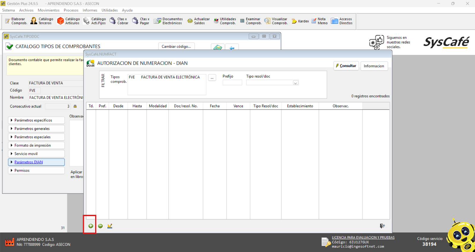The height and width of the screenshot is (252, 475).
Task: Open the Movimientos menu
Action: [x=48, y=10]
